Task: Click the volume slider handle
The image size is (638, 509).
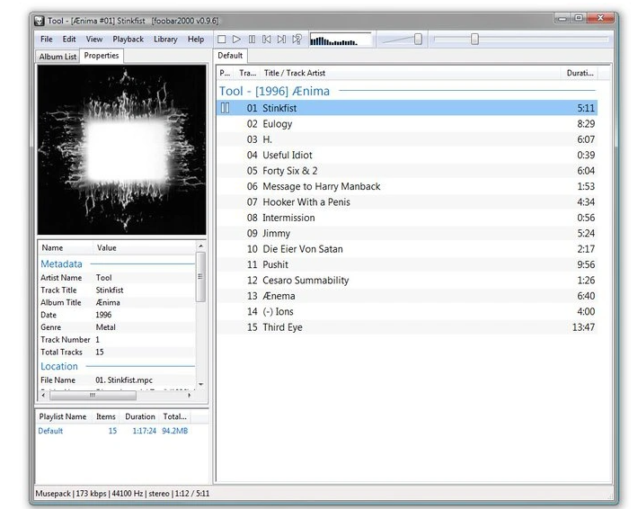Action: click(x=418, y=39)
